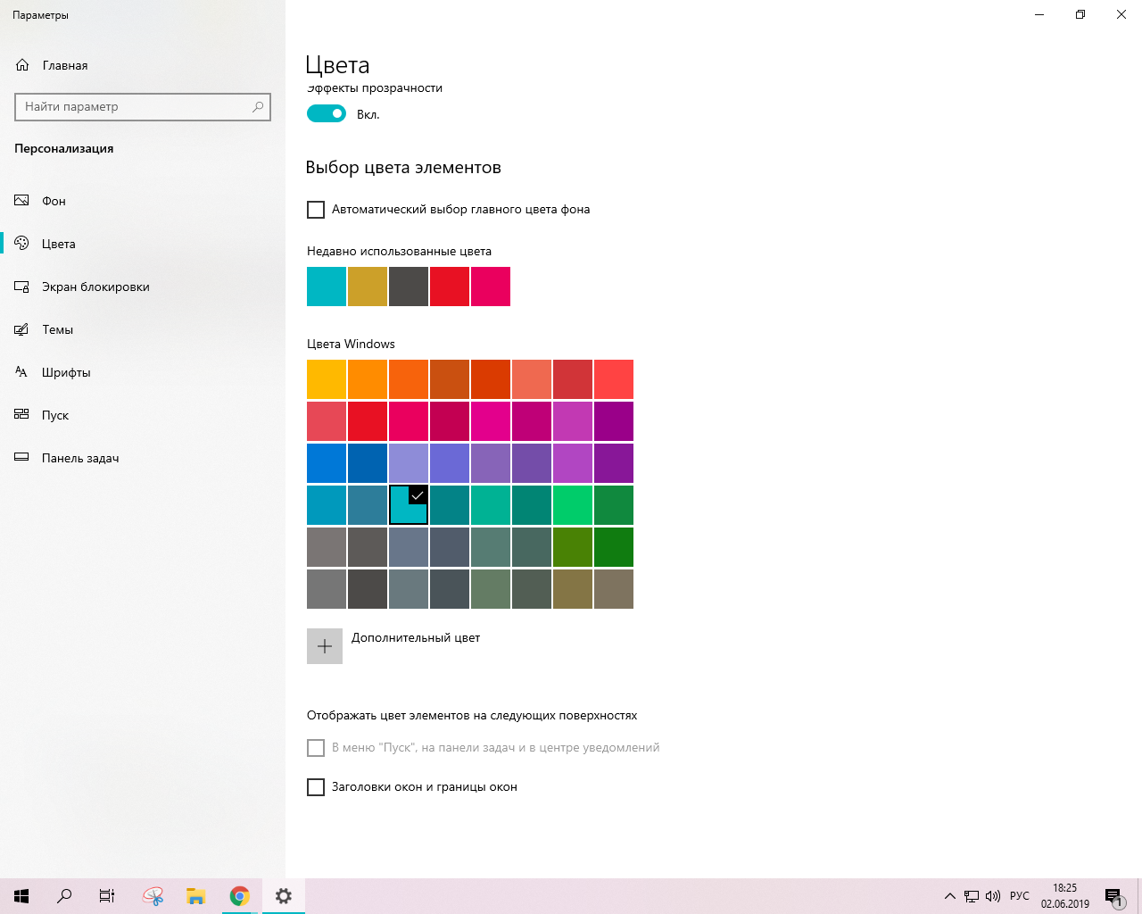
Task: Open Task View on the taskbar
Action: pos(107,896)
